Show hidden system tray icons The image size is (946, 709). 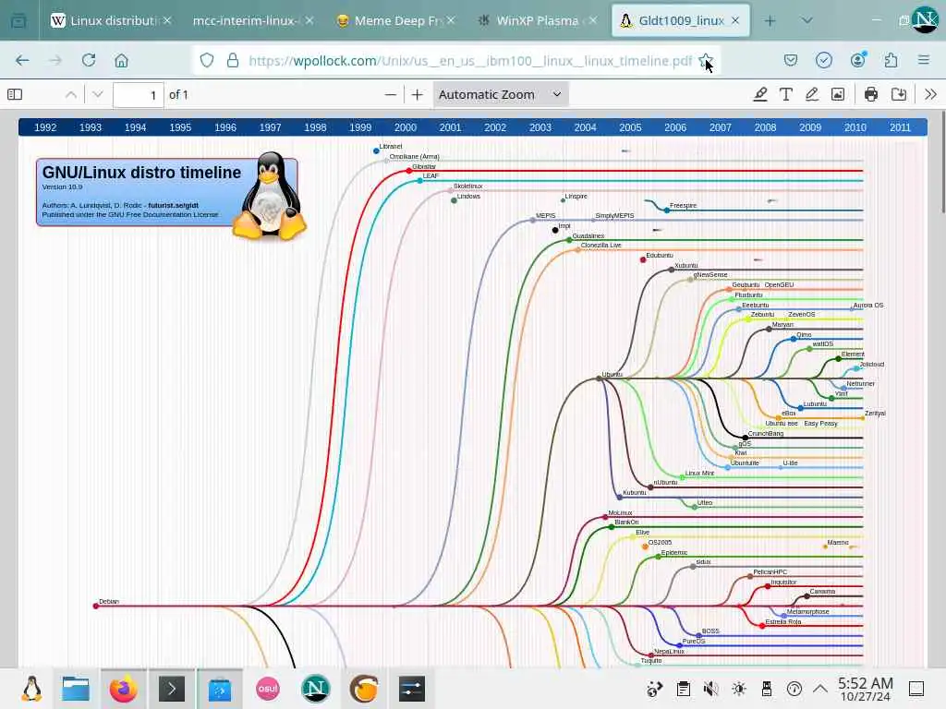[x=820, y=689]
